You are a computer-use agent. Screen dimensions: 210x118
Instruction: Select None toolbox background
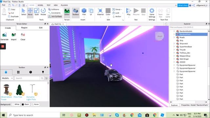coord(35,104)
